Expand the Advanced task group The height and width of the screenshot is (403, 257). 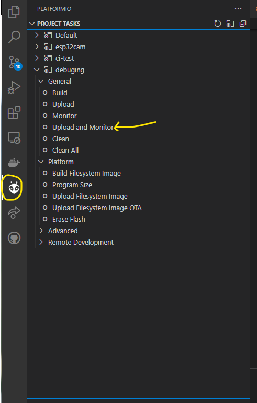41,231
